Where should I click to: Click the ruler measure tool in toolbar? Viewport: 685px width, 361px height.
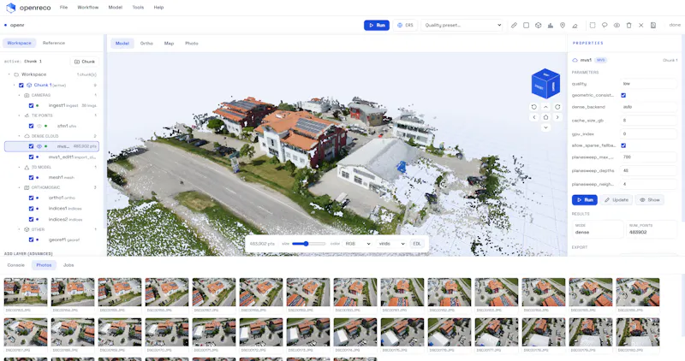pos(514,26)
